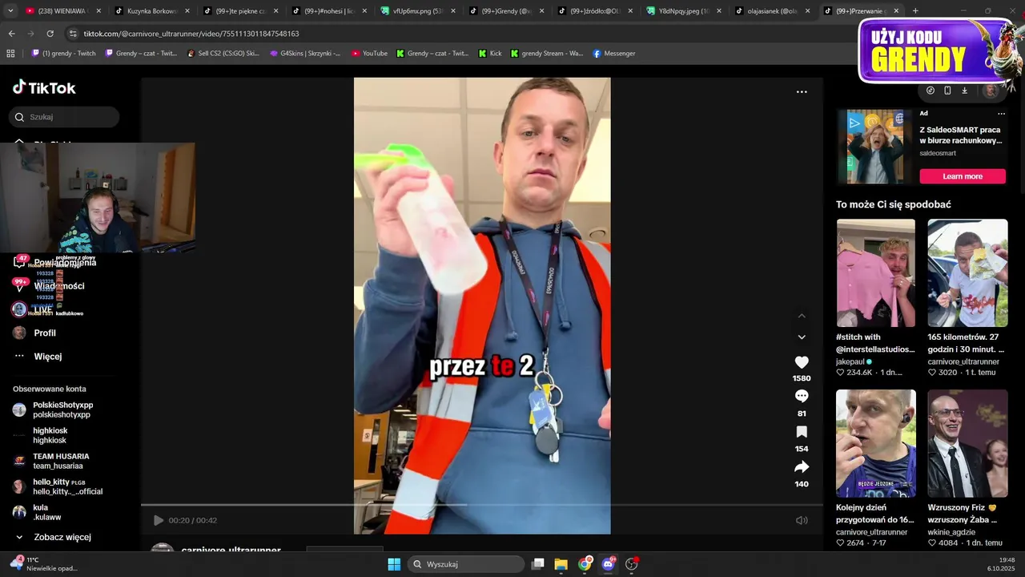Open kula .kulaww followed account

tap(37, 512)
